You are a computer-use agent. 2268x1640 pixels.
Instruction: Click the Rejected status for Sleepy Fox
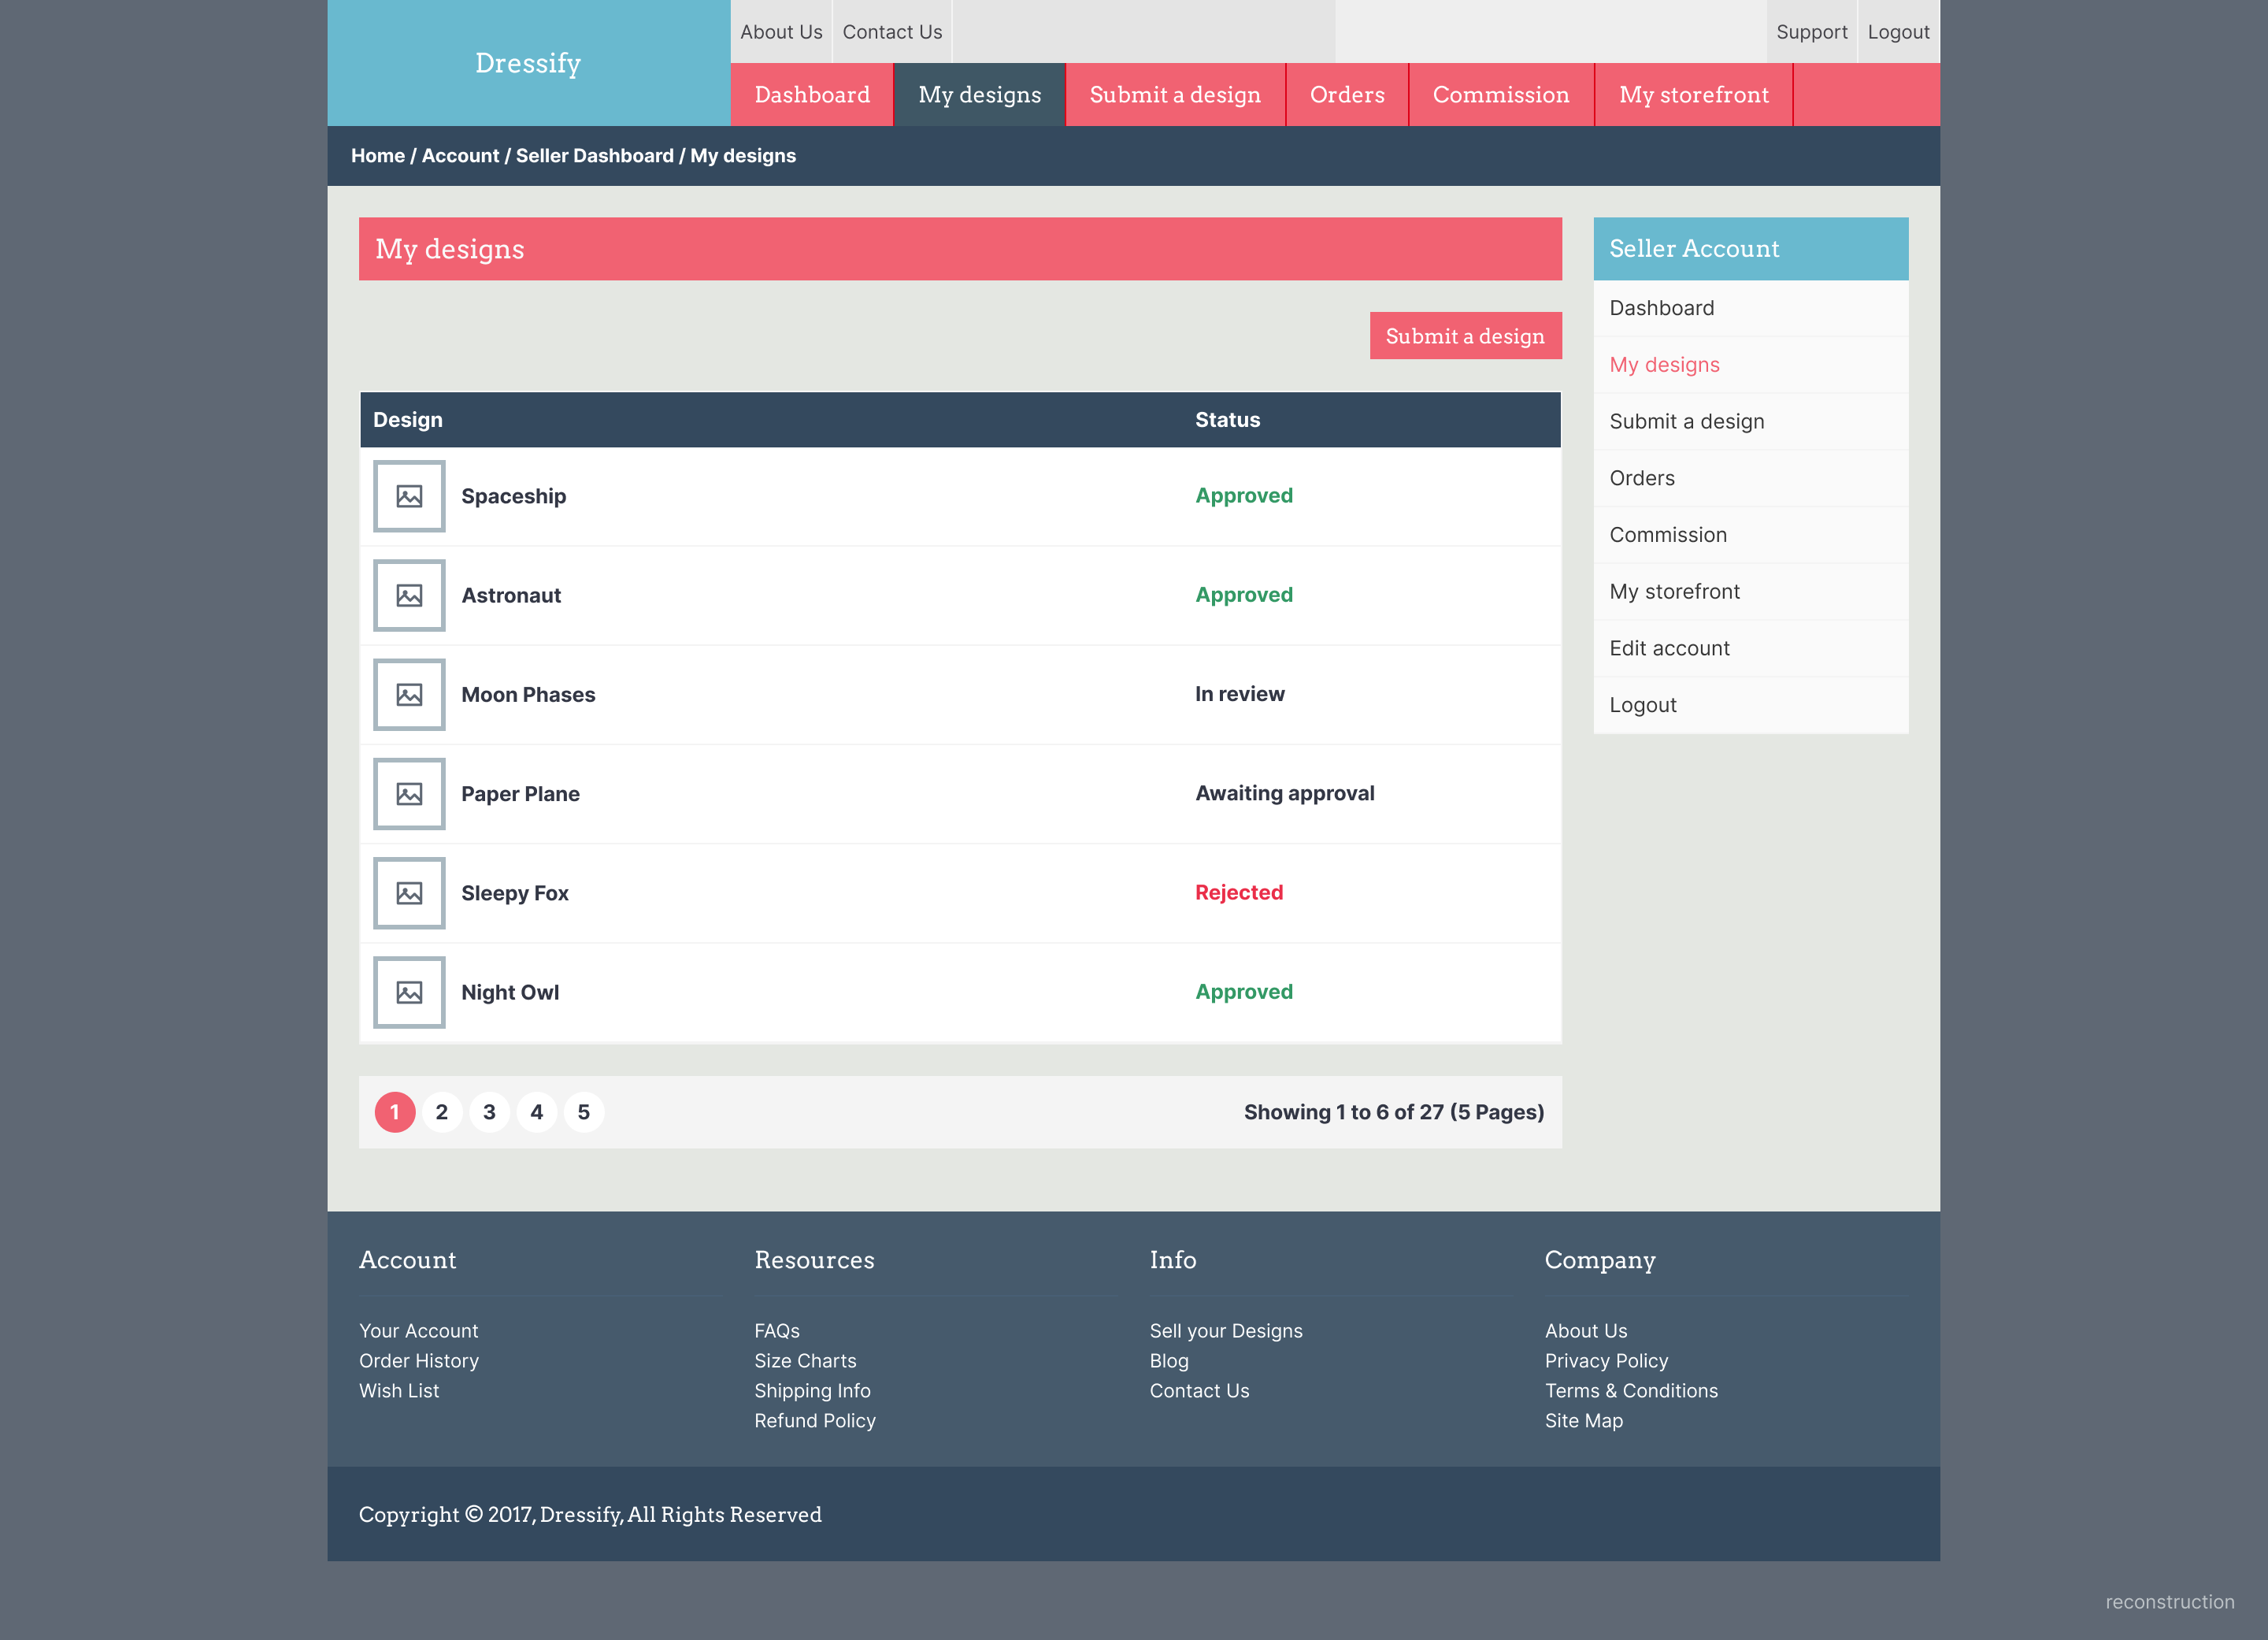[1239, 892]
